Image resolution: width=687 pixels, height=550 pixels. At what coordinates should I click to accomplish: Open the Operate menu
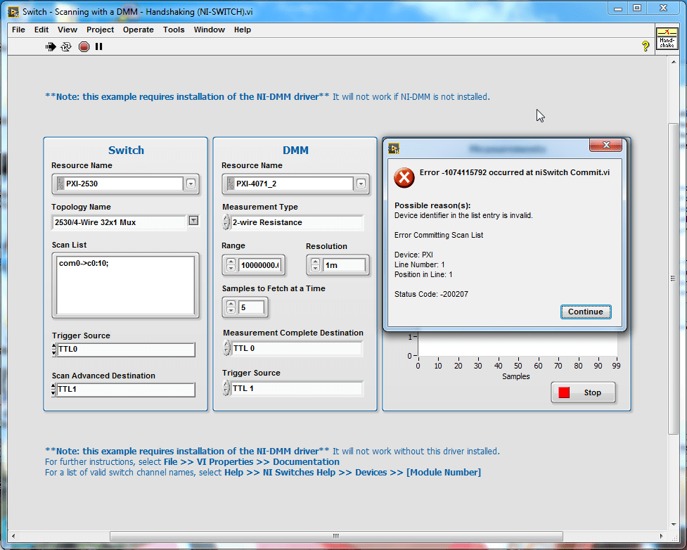pyautogui.click(x=139, y=30)
